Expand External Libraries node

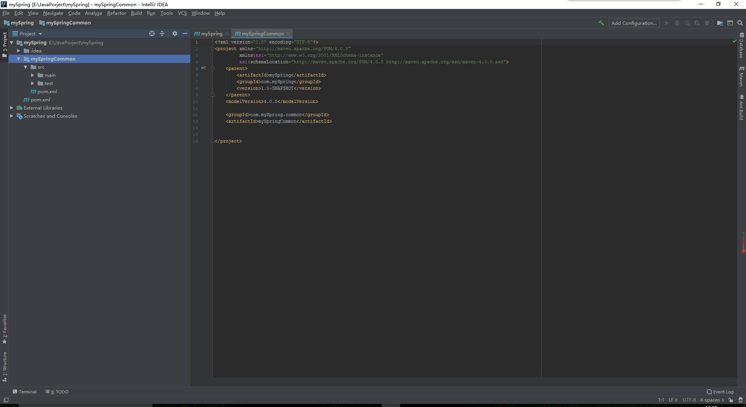pyautogui.click(x=12, y=108)
